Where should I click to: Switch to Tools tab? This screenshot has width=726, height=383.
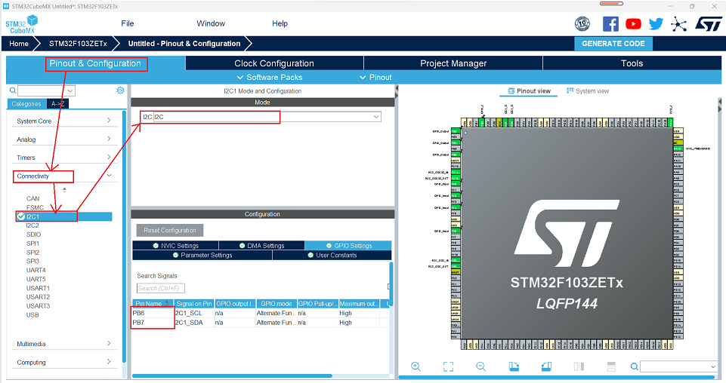click(632, 63)
